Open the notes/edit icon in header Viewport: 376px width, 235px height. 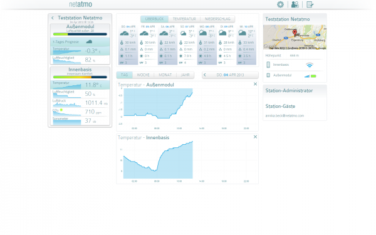coord(310,4)
